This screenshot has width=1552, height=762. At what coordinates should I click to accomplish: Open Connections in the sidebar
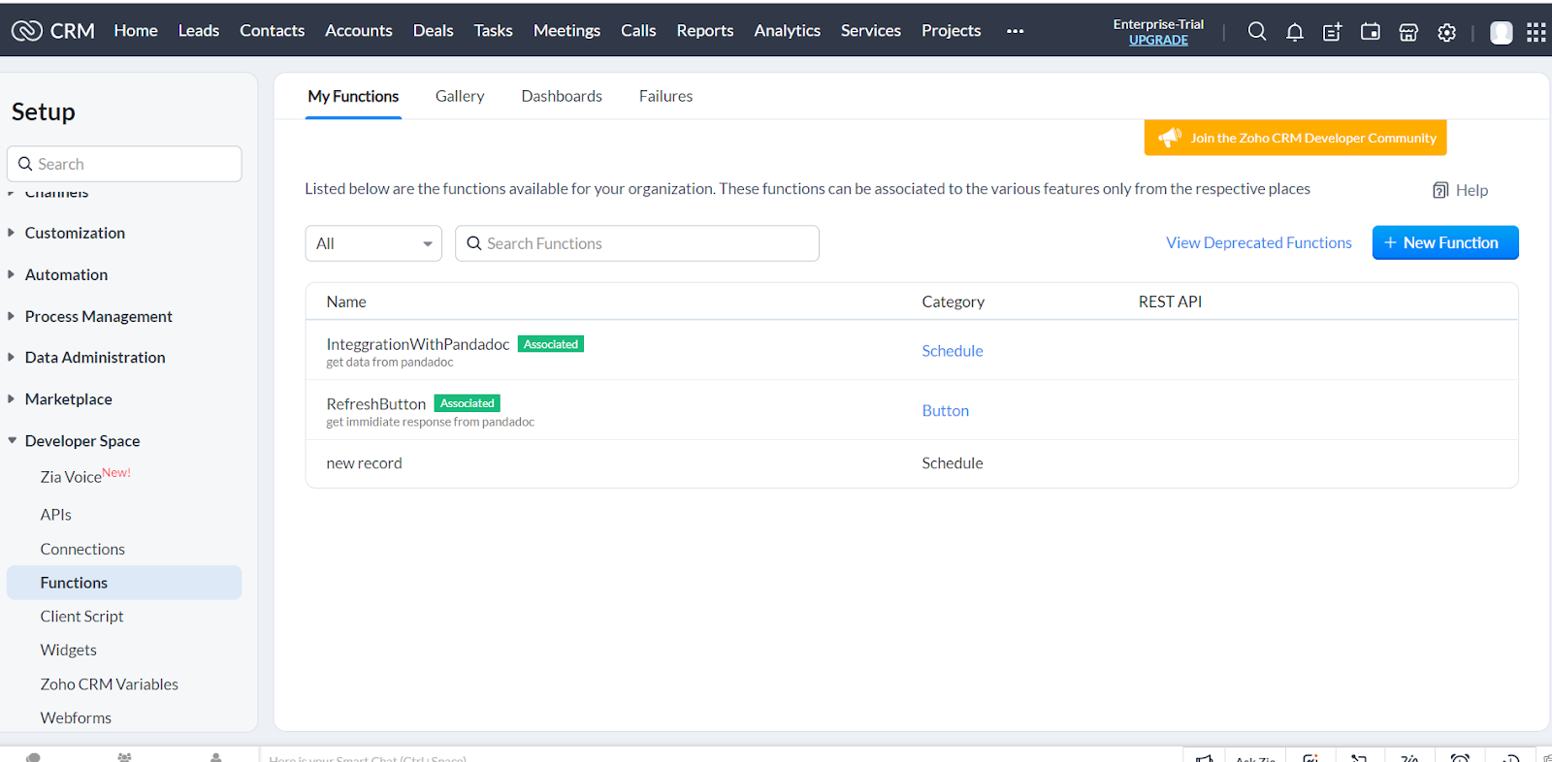coord(82,549)
